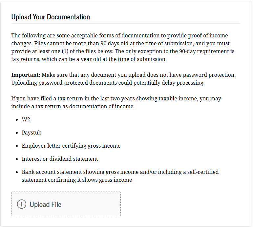Click the paragraph about acceptable documentation forms
The height and width of the screenshot is (227, 253).
click(x=123, y=47)
